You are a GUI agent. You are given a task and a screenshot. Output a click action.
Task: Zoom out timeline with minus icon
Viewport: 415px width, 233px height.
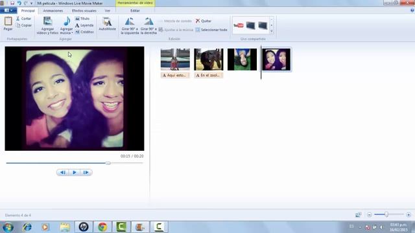369,215
